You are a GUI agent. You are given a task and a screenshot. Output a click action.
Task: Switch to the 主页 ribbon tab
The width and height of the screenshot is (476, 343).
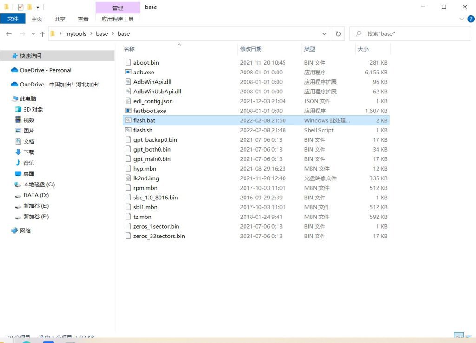click(37, 19)
